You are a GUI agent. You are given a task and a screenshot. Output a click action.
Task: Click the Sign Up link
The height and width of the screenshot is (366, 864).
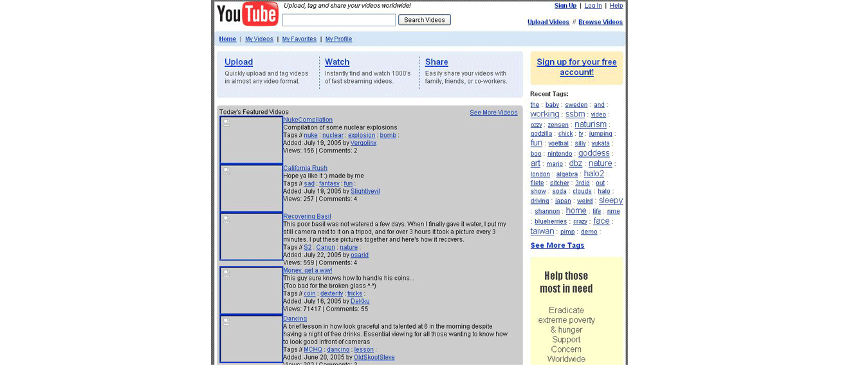click(x=565, y=6)
